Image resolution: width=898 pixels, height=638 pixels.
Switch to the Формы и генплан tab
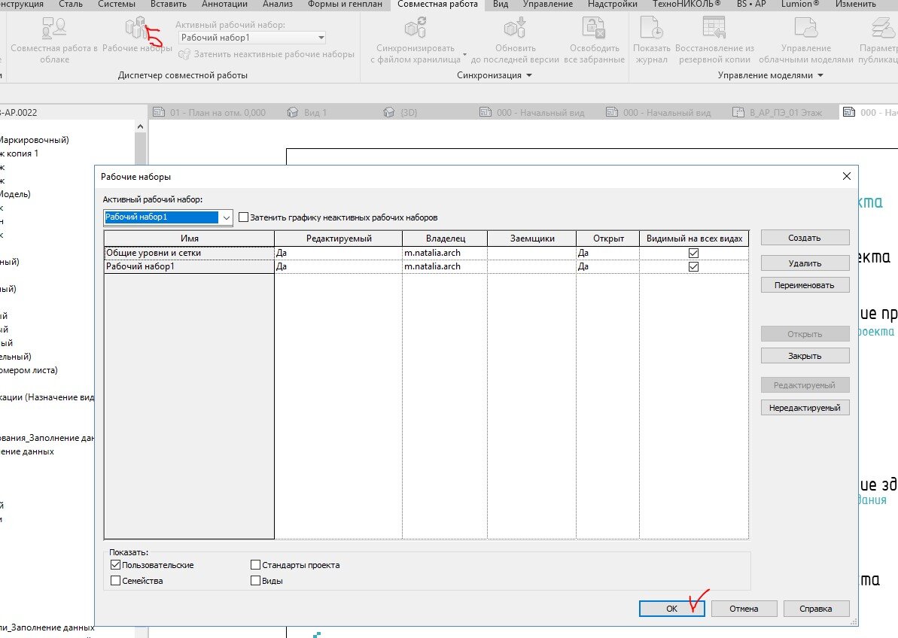pos(345,4)
